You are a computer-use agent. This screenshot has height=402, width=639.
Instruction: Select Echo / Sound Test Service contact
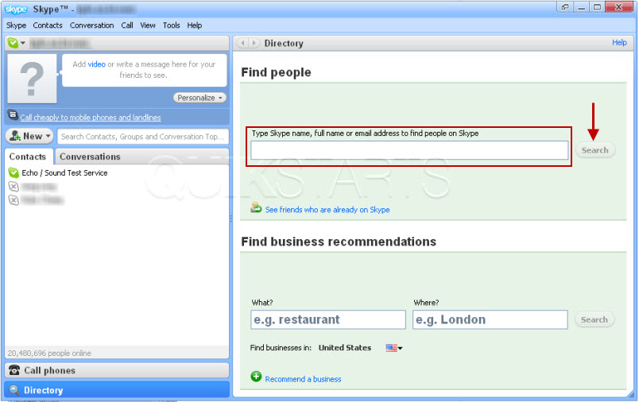64,172
